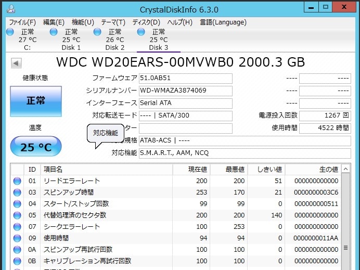Select the スピンアップ再試行回数 attribute name

pos(78,250)
